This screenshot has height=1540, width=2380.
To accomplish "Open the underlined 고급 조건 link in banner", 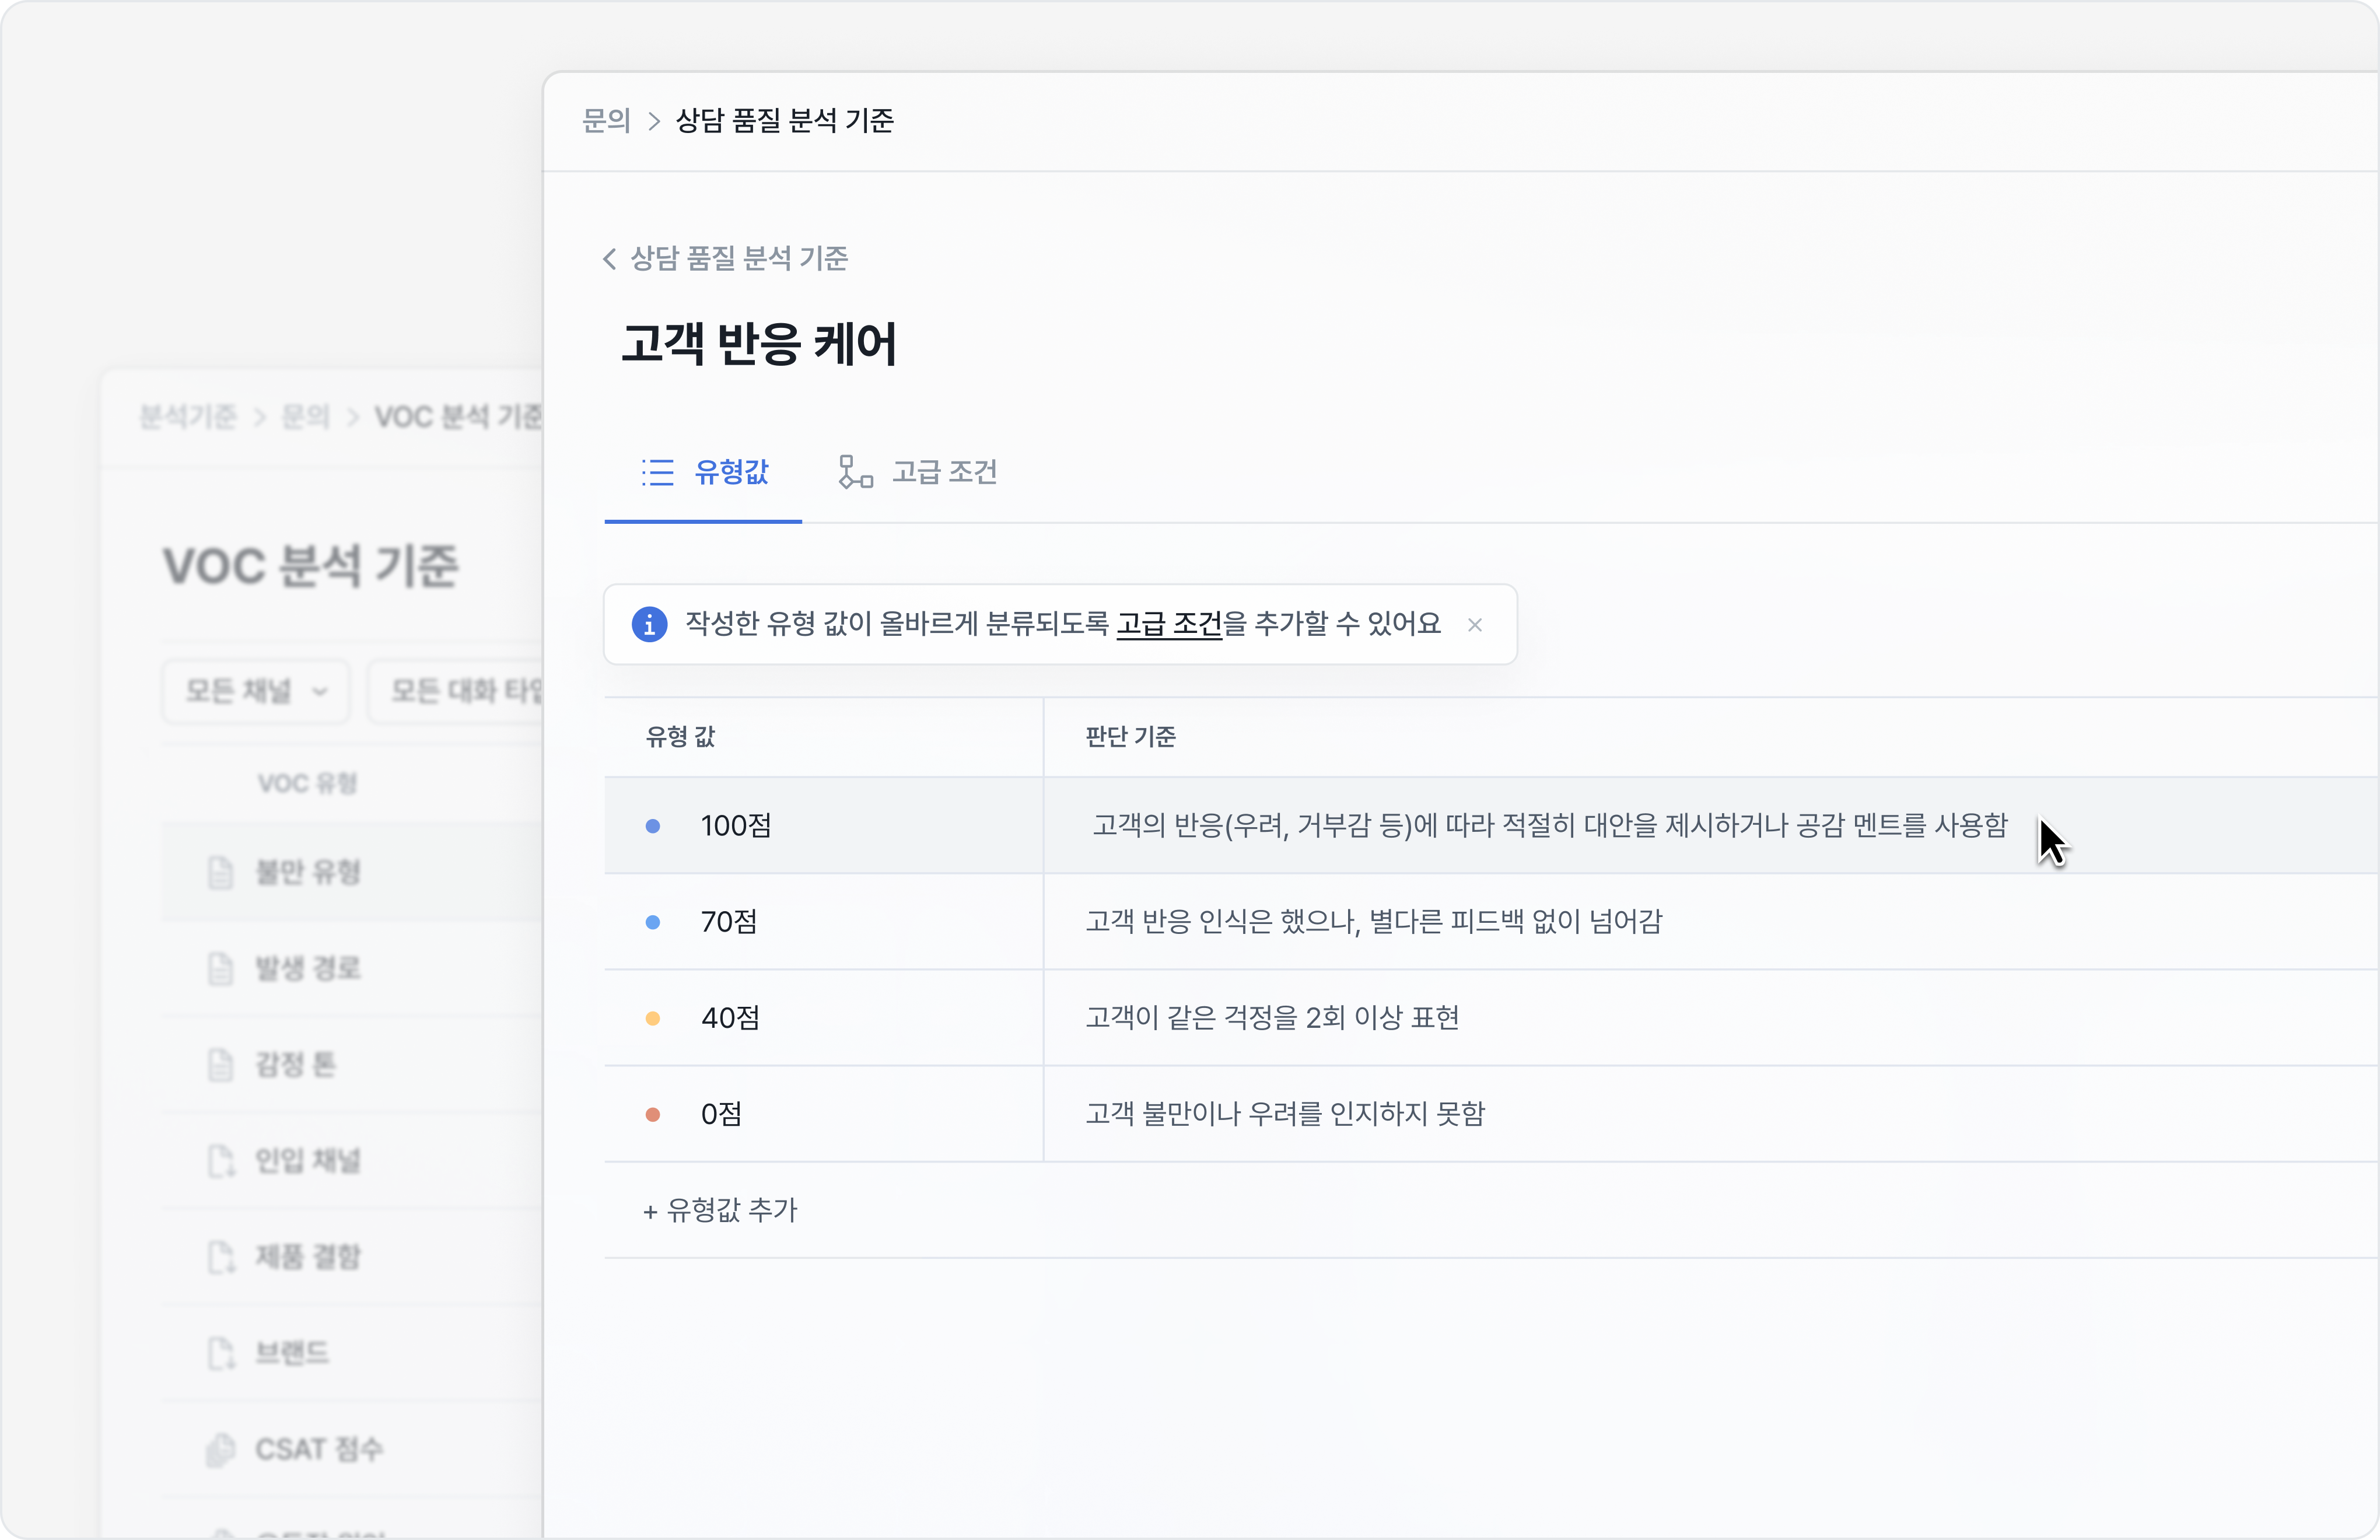I will (x=1169, y=624).
